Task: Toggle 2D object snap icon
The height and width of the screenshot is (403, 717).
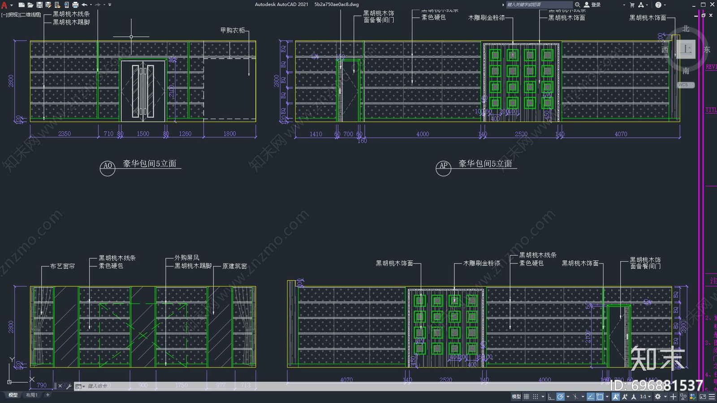Action: [x=600, y=397]
